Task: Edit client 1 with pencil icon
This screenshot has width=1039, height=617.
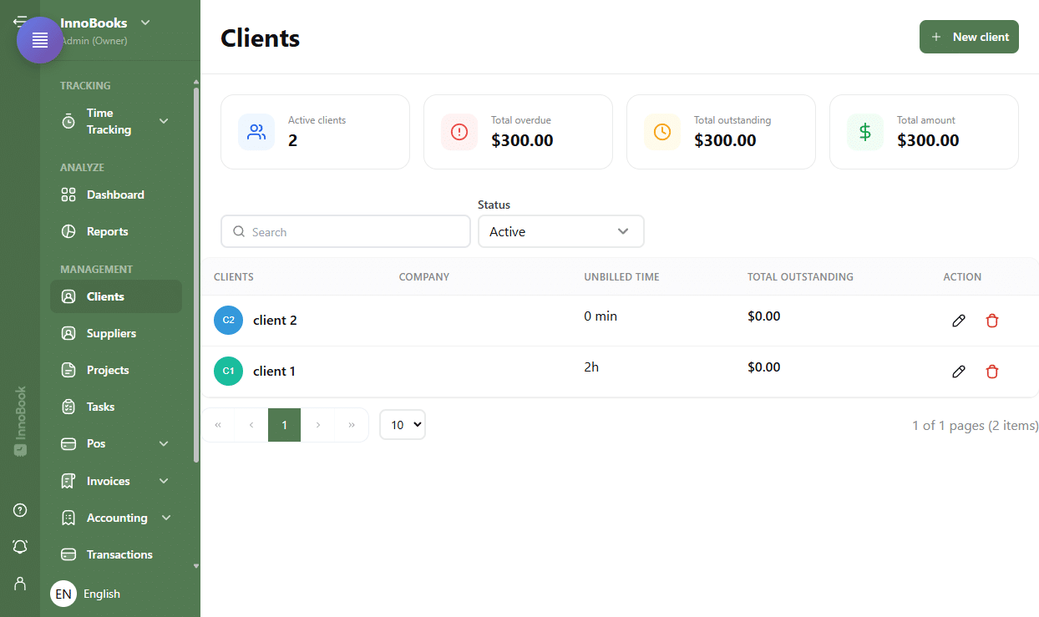Action: point(959,372)
